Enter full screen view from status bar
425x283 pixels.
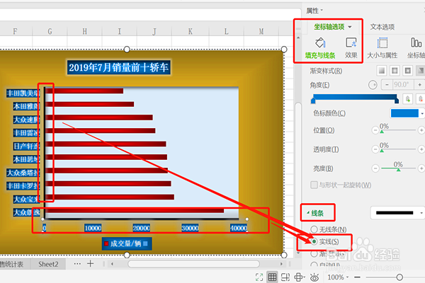point(259,277)
